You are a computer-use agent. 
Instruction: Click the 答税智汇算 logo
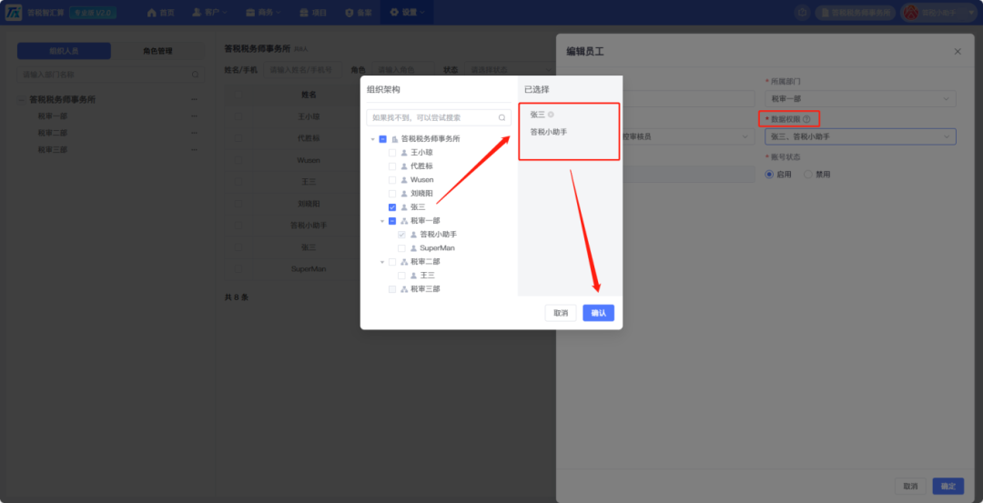point(14,13)
